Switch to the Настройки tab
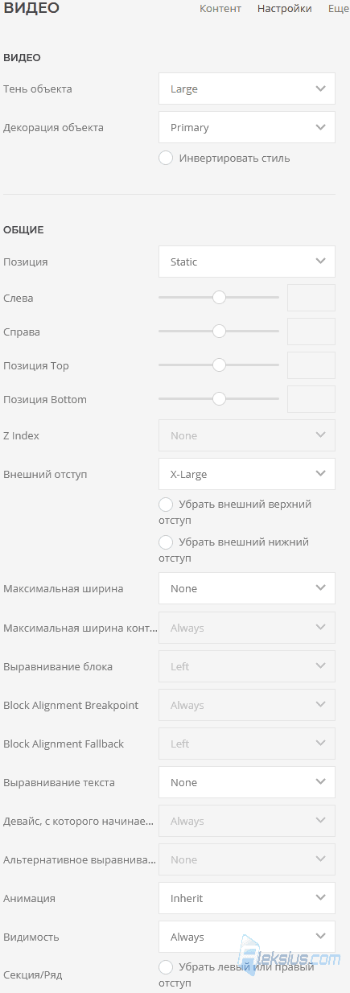 tap(285, 9)
